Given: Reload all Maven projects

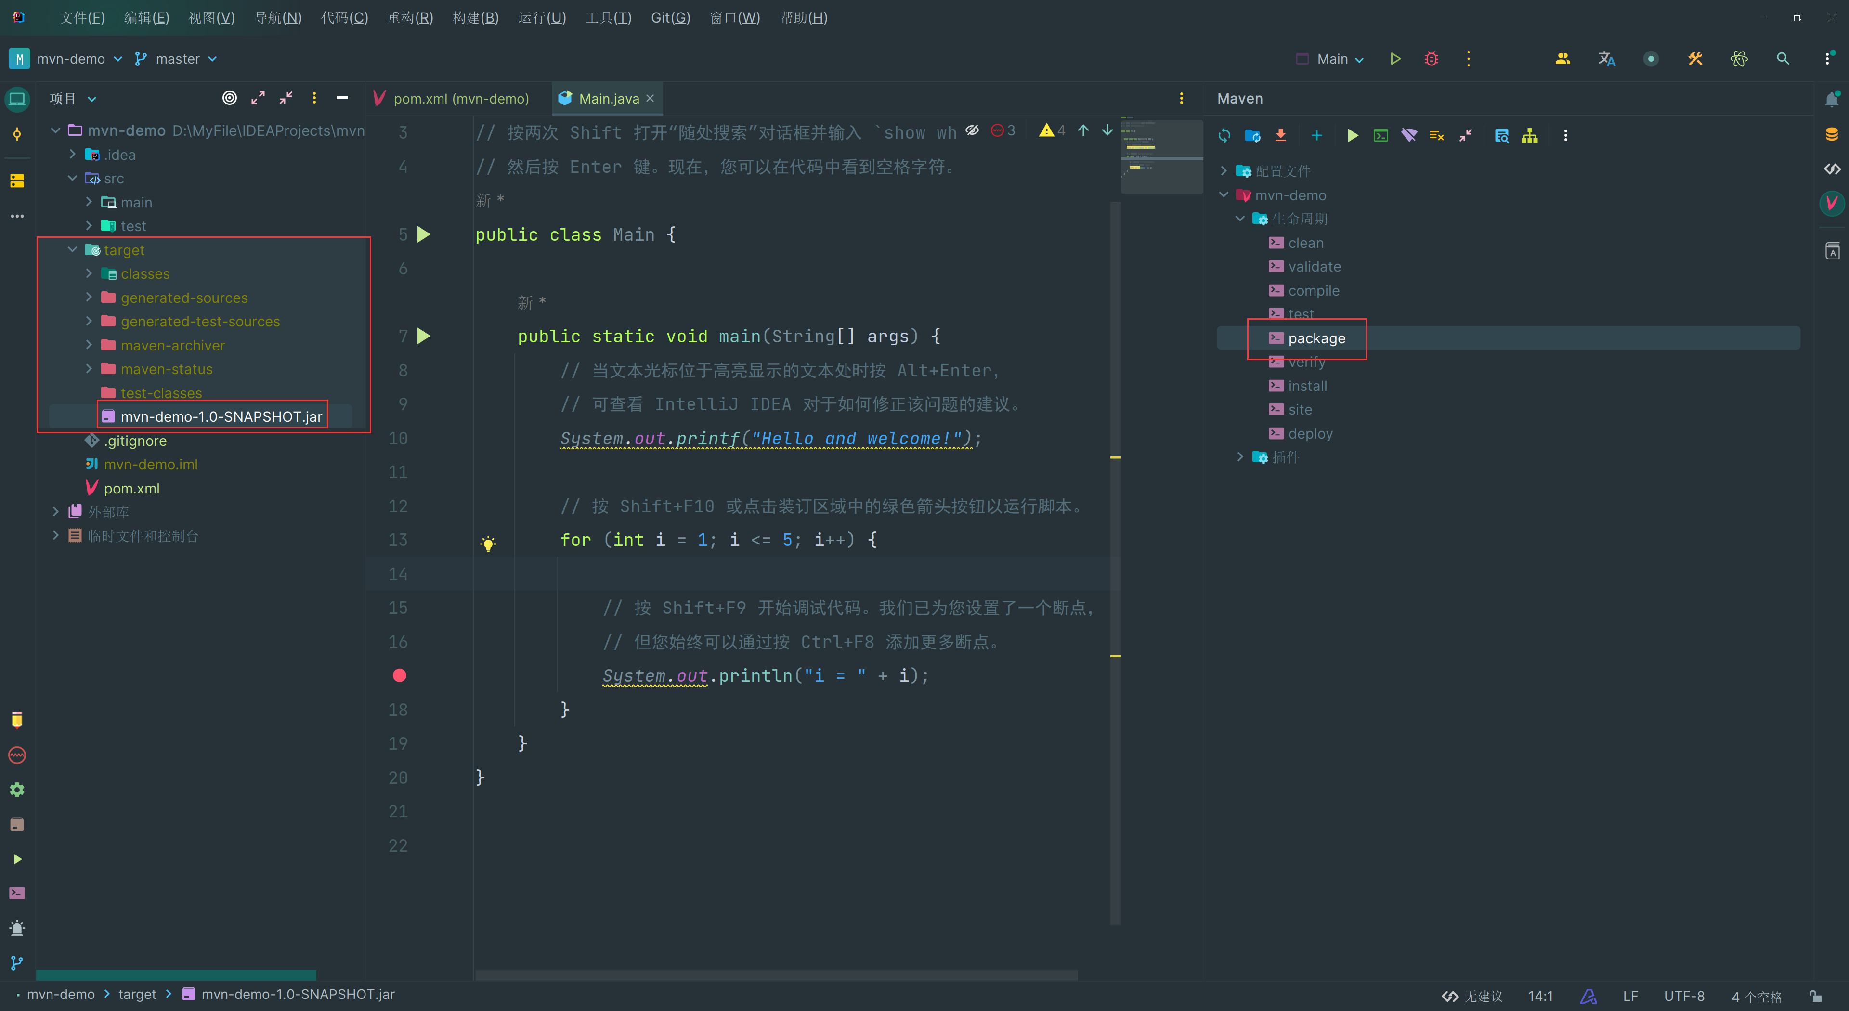Looking at the screenshot, I should click(x=1224, y=136).
